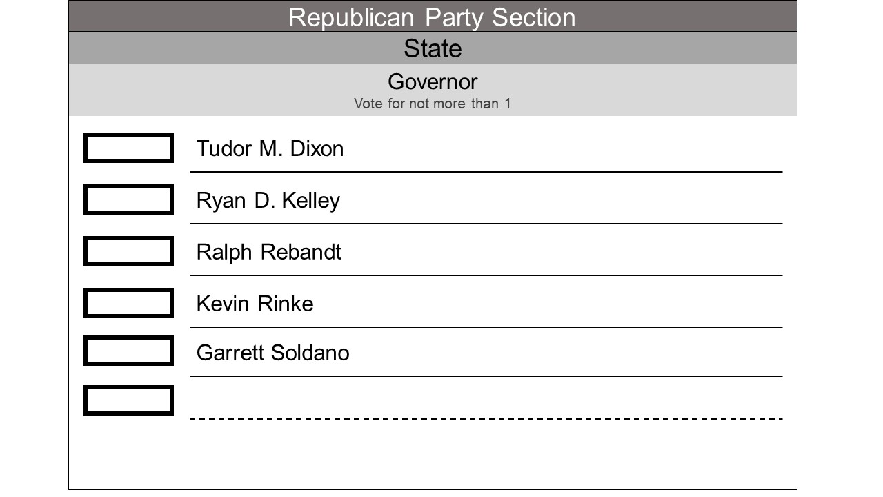The image size is (883, 497).
Task: Click the dashed write-in name line
Action: tap(486, 418)
